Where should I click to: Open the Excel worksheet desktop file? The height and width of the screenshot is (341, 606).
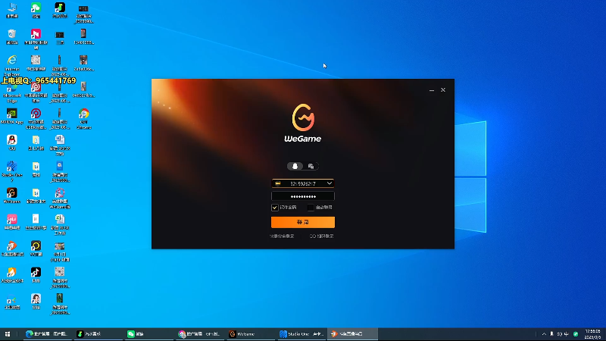click(60, 224)
